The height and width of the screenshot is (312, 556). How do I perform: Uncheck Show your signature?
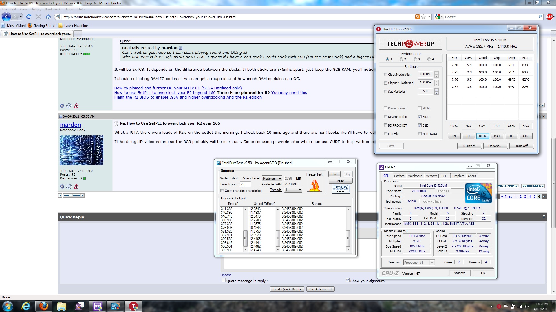[x=348, y=280]
